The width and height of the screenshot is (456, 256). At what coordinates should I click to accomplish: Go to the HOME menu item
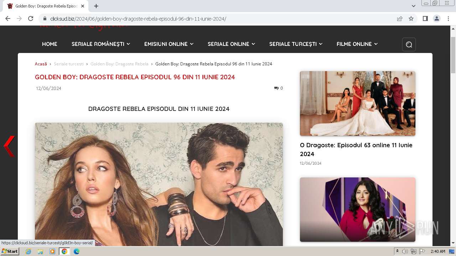tap(50, 44)
